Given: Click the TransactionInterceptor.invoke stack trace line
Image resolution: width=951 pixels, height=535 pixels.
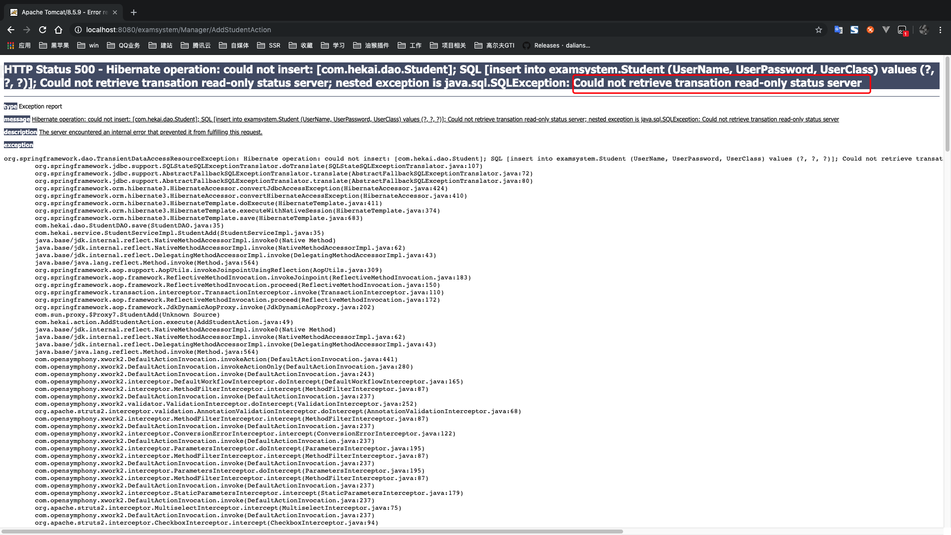Looking at the screenshot, I should pyautogui.click(x=239, y=292).
